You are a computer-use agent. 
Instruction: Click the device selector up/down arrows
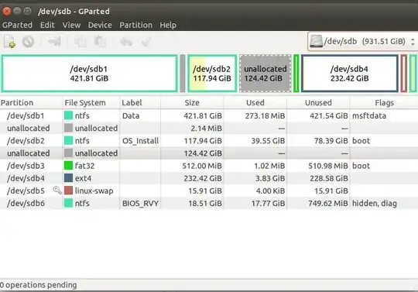point(413,42)
